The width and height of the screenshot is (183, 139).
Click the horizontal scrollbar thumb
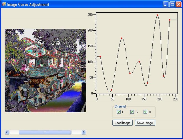(x=45, y=132)
